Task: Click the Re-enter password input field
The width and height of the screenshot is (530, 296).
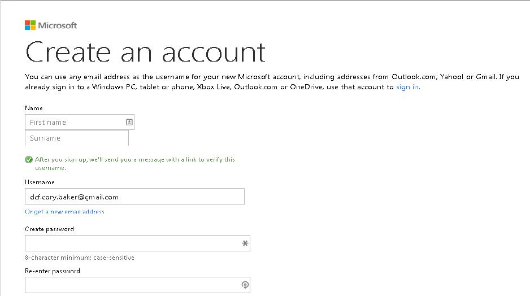Action: click(137, 285)
